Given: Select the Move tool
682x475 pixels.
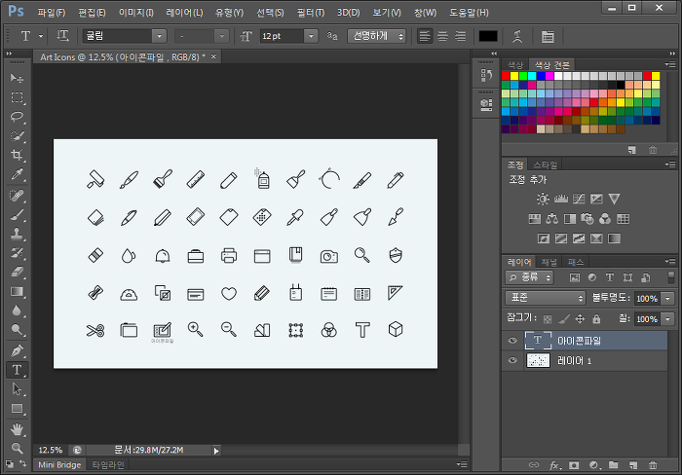Looking at the screenshot, I should coord(17,78).
